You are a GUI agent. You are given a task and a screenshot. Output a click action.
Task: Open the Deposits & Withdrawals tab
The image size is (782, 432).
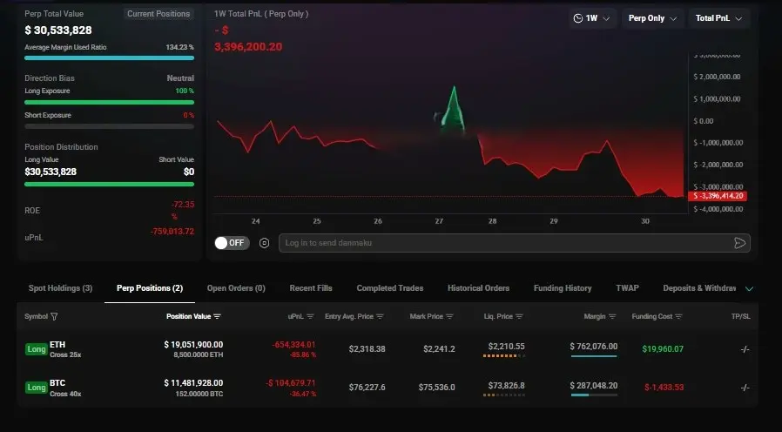tap(699, 288)
